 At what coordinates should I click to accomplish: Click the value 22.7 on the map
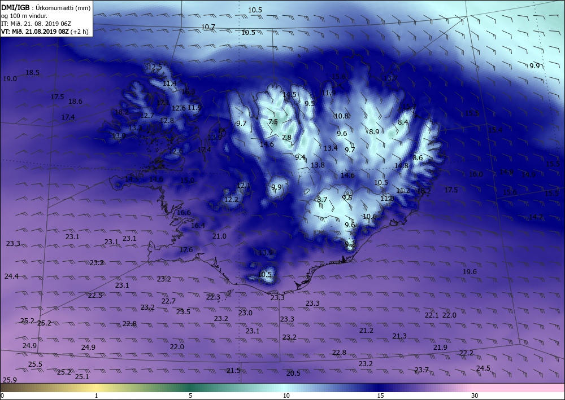pyautogui.click(x=168, y=301)
